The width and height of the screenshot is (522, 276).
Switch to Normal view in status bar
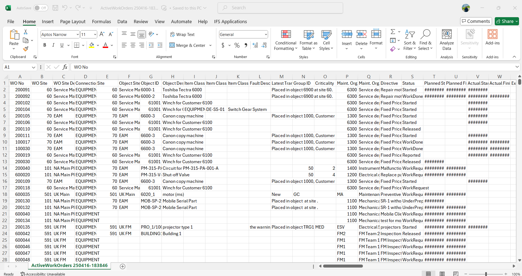tap(429, 274)
